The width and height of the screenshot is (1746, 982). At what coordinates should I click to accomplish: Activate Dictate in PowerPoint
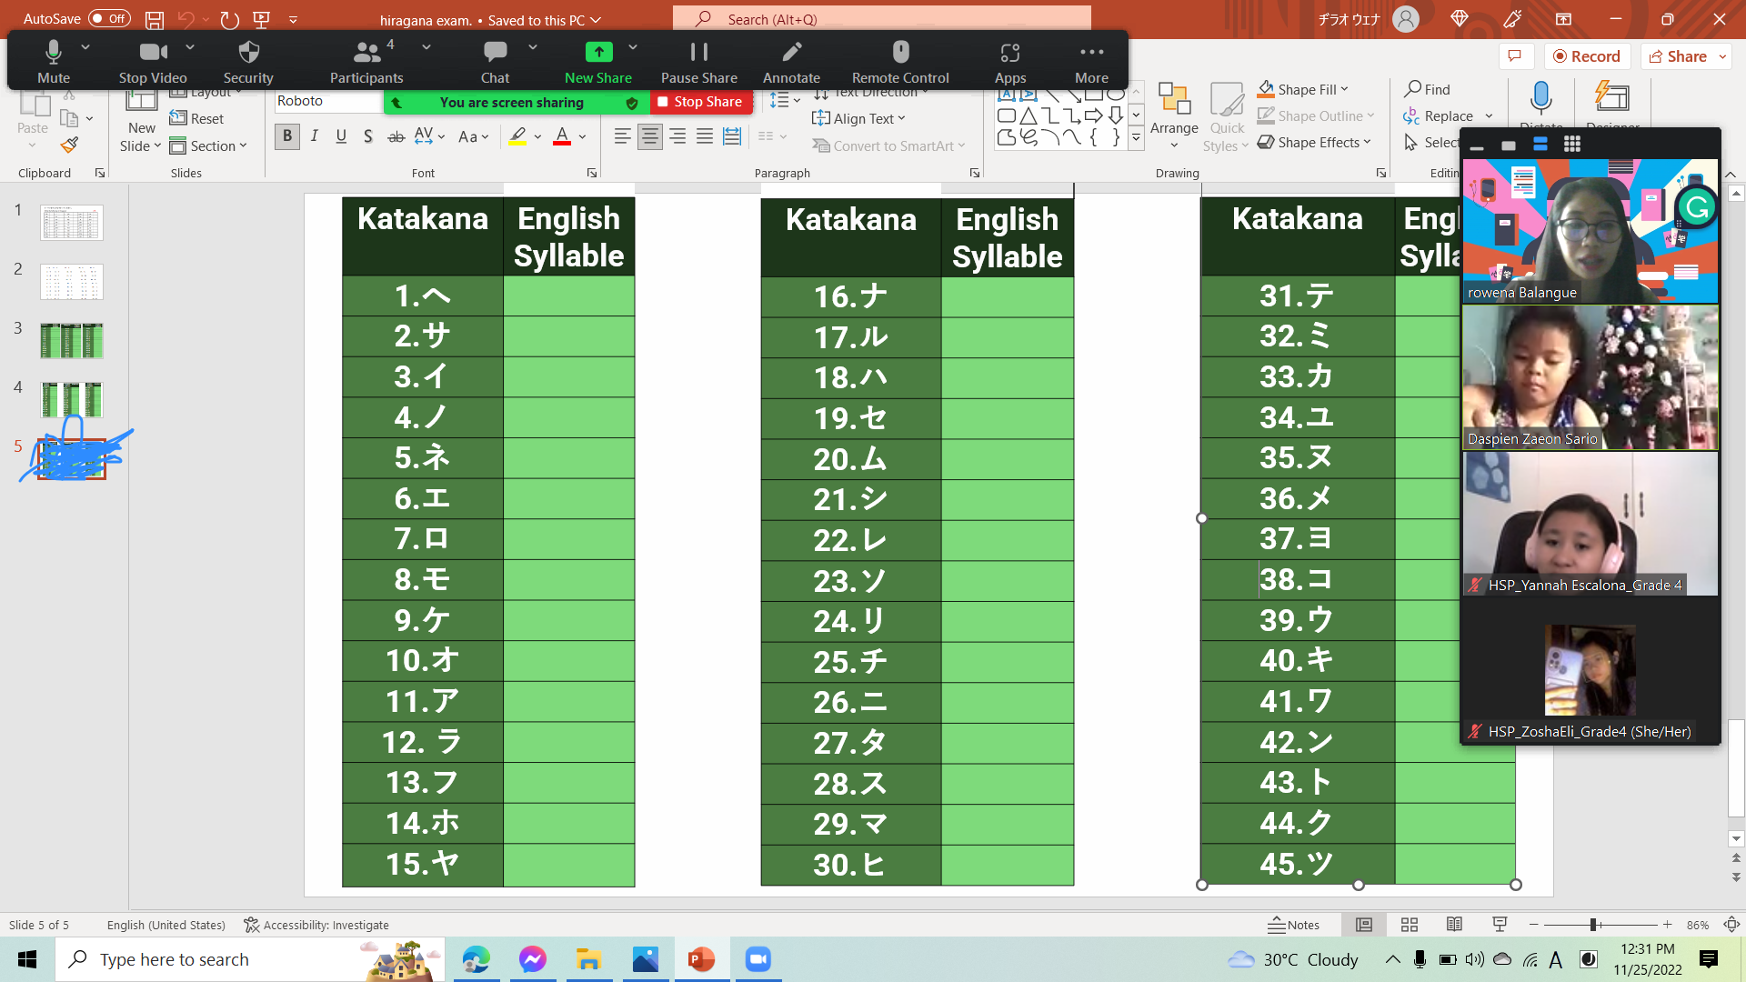1540,103
